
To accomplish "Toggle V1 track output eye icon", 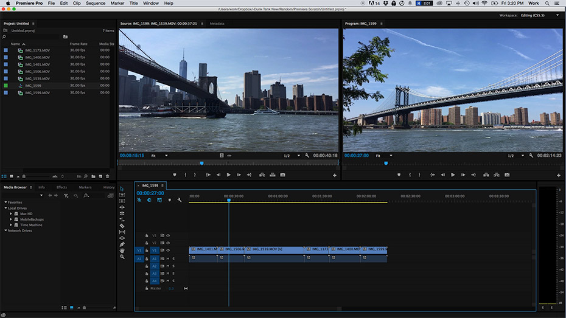I will tap(168, 251).
